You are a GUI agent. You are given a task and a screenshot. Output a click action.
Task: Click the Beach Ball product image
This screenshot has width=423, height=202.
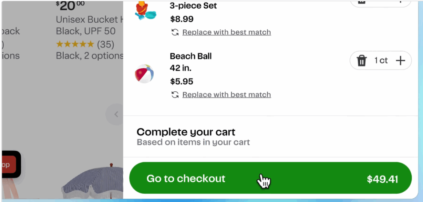coord(144,74)
